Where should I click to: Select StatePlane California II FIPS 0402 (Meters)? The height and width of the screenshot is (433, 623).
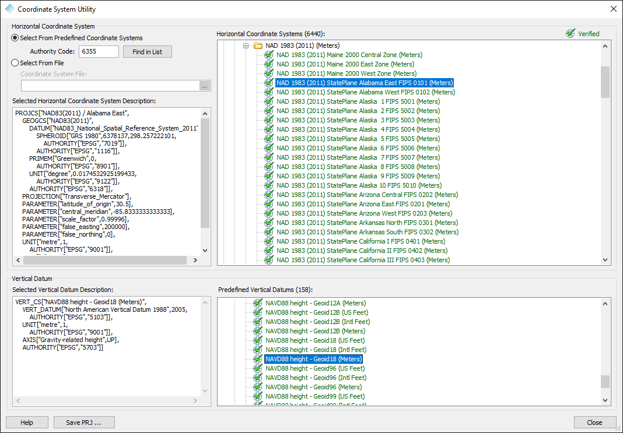pyautogui.click(x=362, y=251)
